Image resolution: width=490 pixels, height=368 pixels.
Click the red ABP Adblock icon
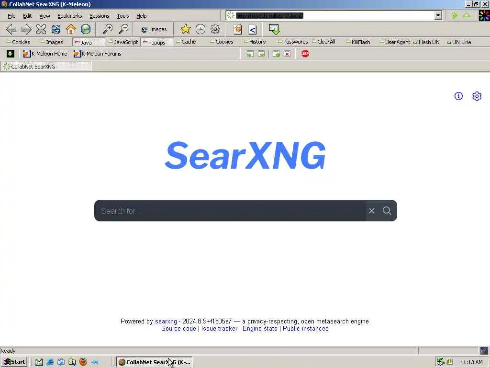pos(305,54)
